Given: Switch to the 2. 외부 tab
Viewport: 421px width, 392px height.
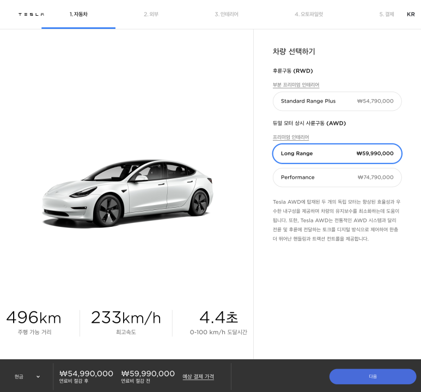Looking at the screenshot, I should click(151, 14).
